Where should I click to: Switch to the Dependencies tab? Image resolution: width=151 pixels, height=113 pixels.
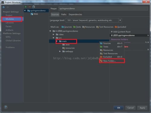coord(75,14)
